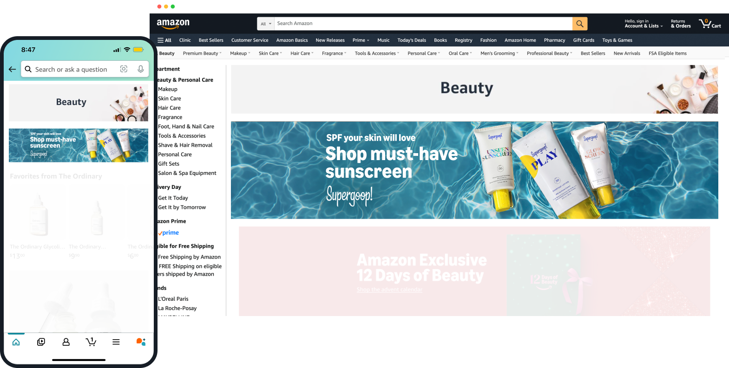Viewport: 729px width, 368px height.
Task: Open Clinic in the top navigation
Action: [x=185, y=40]
